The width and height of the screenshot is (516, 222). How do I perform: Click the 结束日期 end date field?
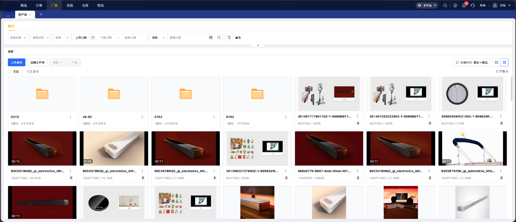point(130,37)
